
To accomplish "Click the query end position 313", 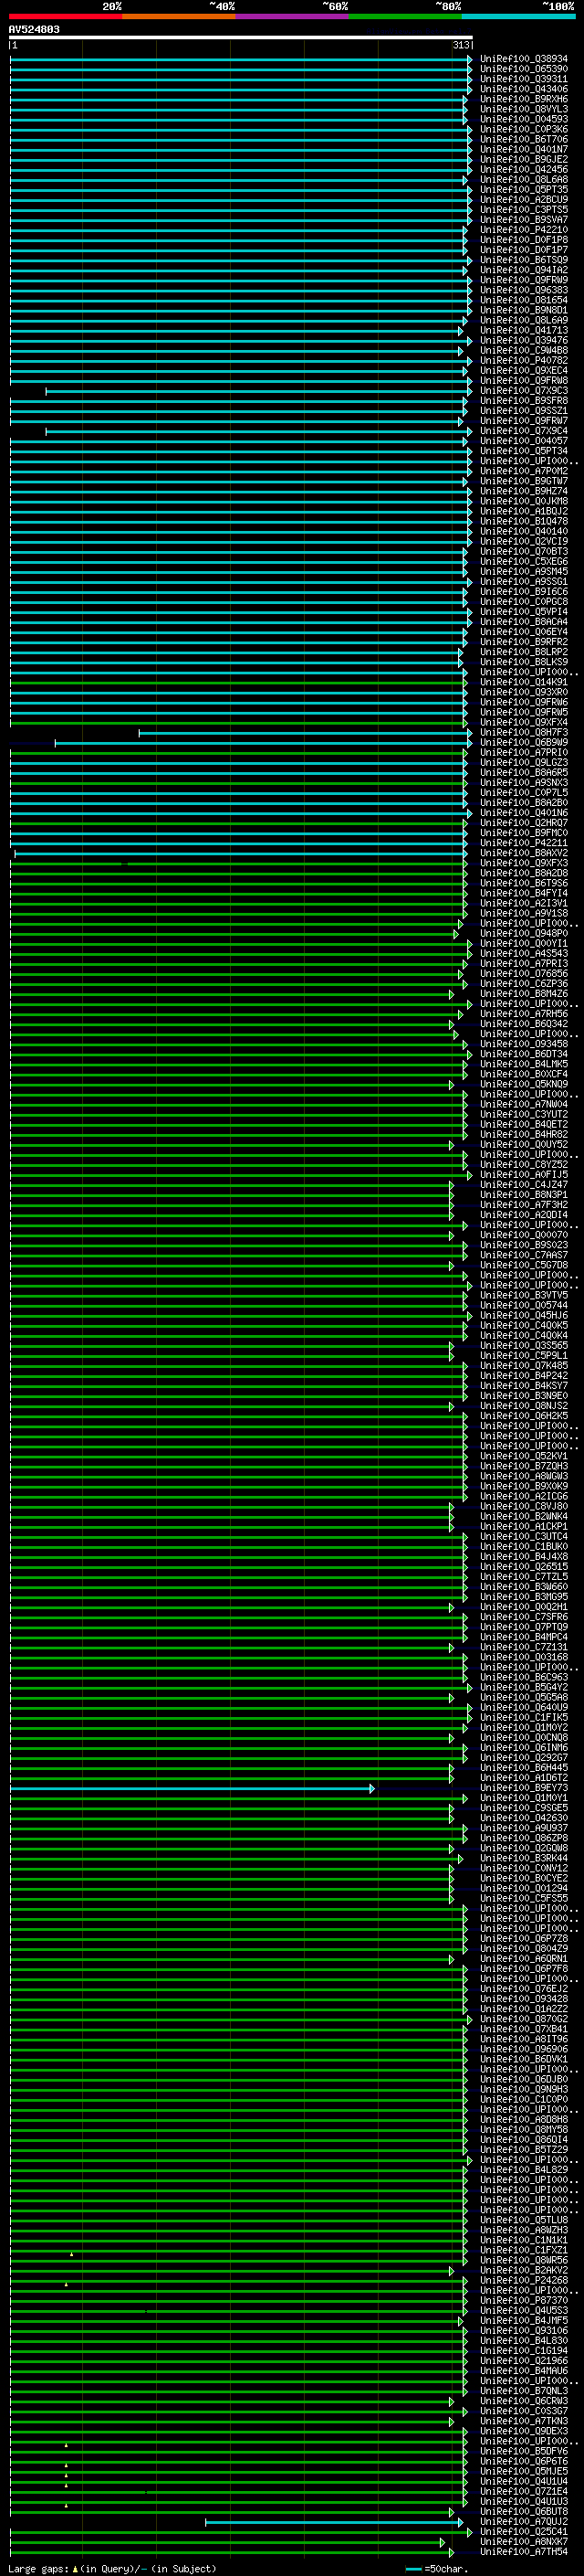I will click(x=461, y=45).
